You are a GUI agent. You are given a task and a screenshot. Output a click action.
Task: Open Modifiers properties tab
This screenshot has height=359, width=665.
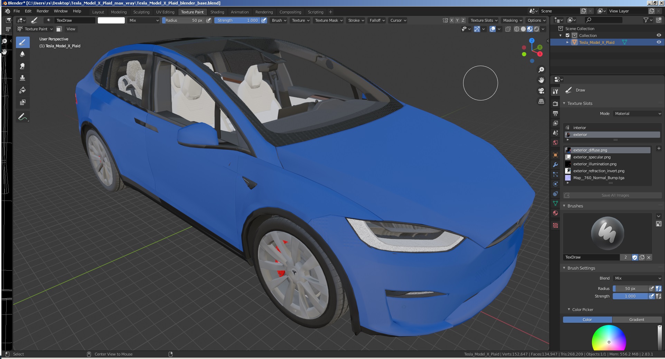pos(555,165)
